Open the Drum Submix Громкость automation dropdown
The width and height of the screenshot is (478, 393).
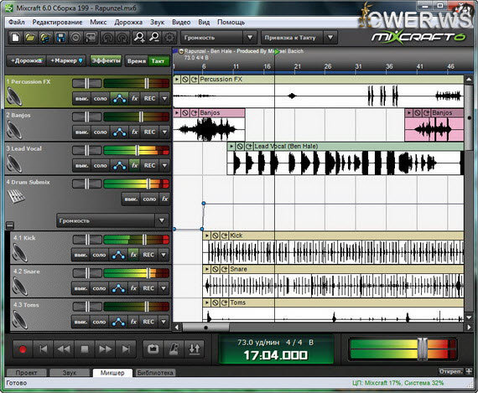point(162,220)
